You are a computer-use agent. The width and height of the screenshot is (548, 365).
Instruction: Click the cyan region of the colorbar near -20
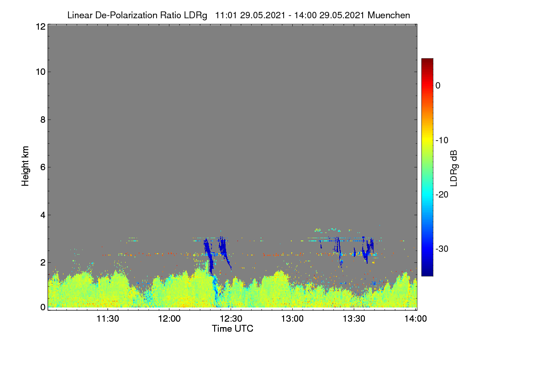[x=427, y=194]
